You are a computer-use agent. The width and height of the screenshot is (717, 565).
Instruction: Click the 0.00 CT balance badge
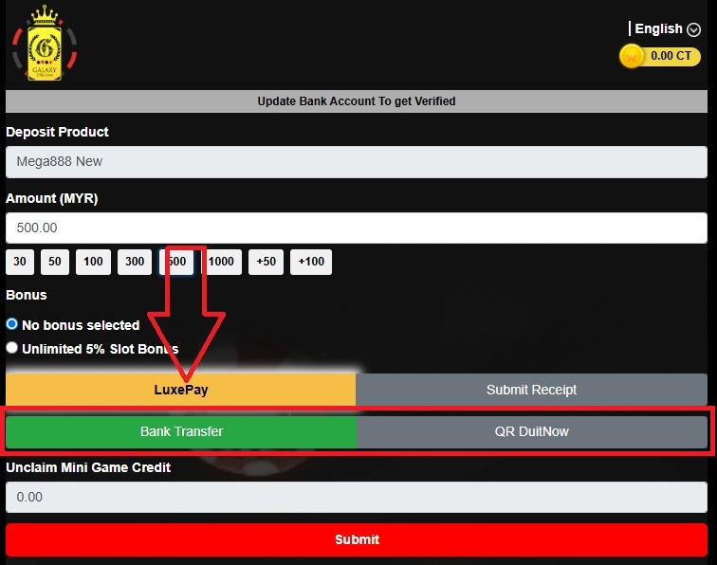(x=660, y=56)
